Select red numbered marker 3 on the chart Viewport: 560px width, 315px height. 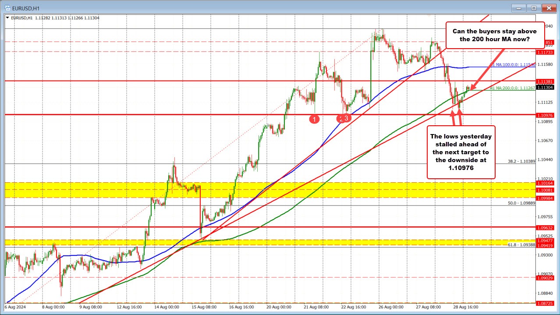point(347,118)
